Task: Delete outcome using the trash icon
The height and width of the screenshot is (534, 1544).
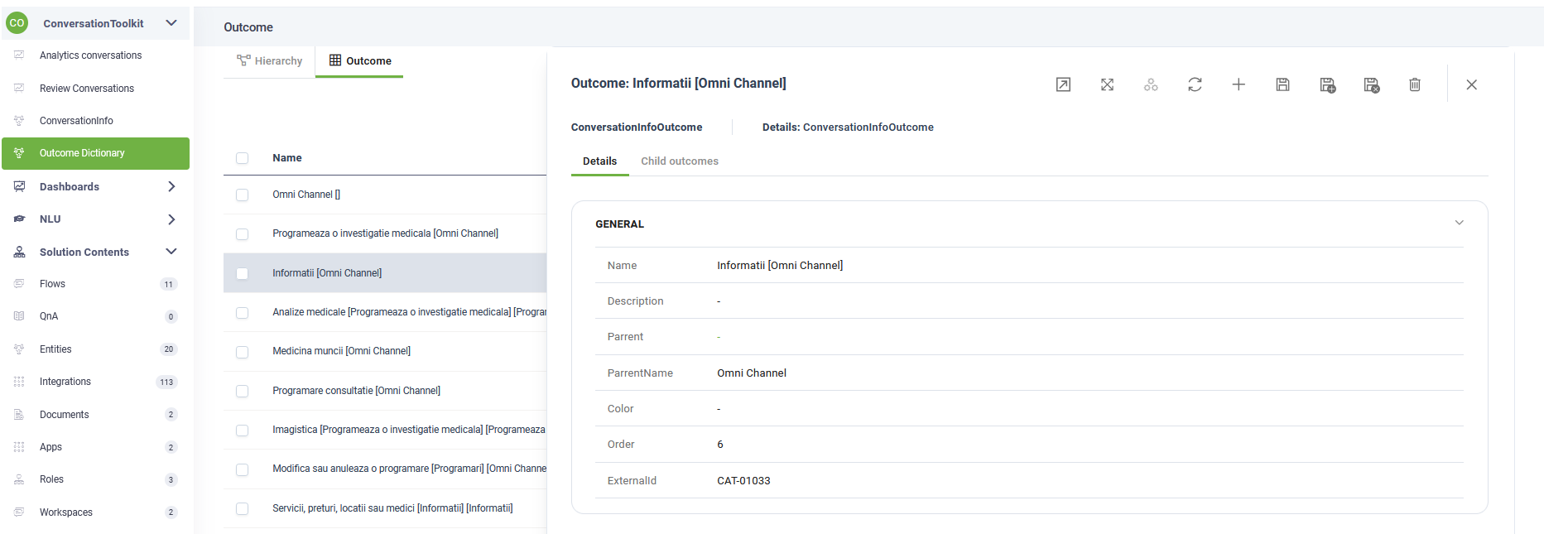Action: coord(1415,84)
